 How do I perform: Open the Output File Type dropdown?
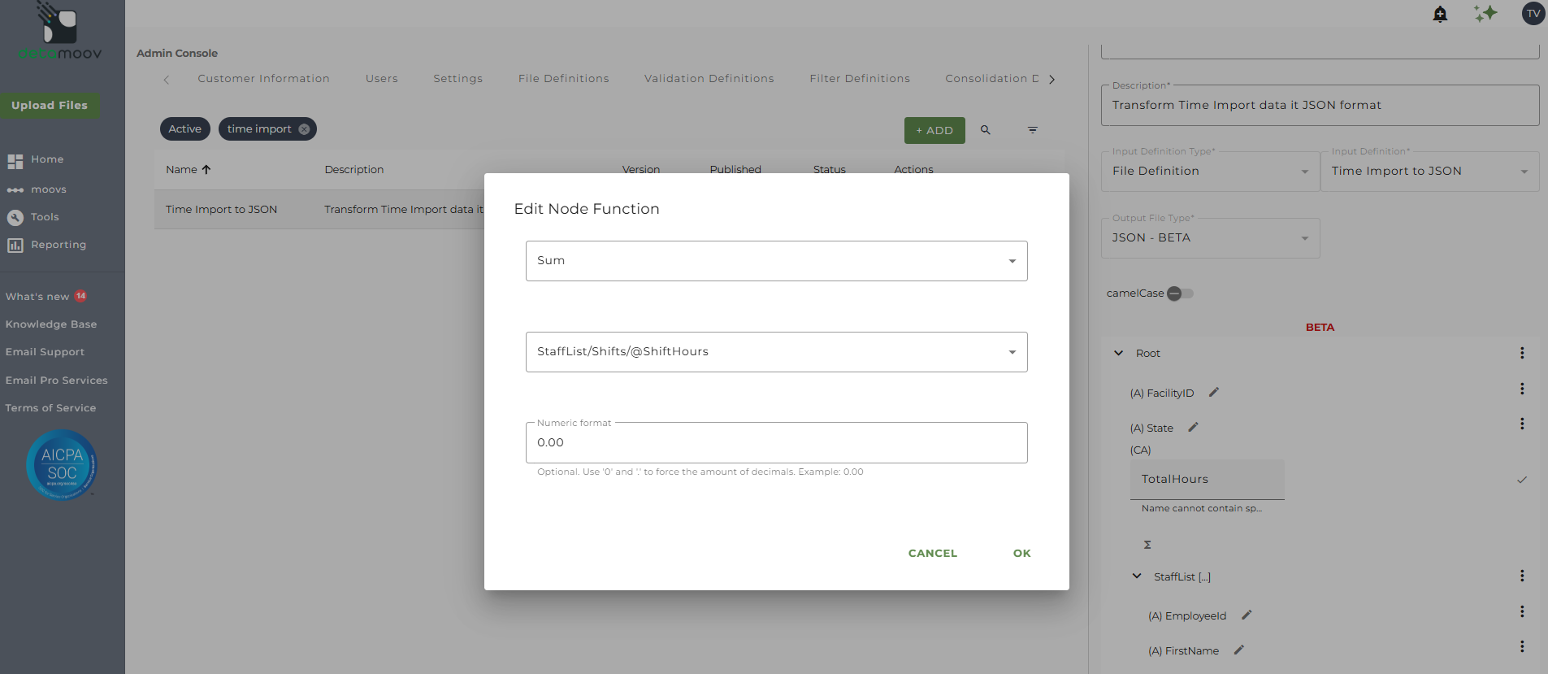1210,238
